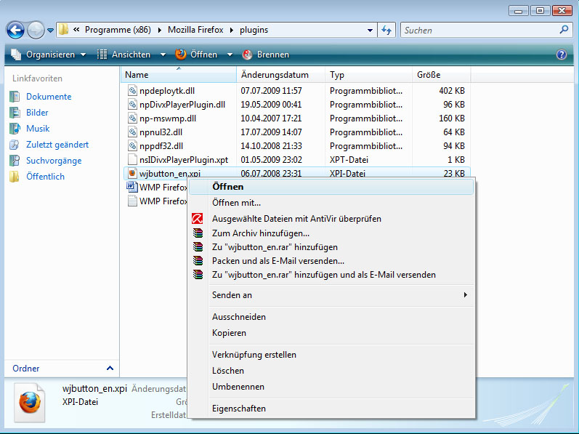
Task: Expand the Ansichten dropdown arrow
Action: click(163, 55)
